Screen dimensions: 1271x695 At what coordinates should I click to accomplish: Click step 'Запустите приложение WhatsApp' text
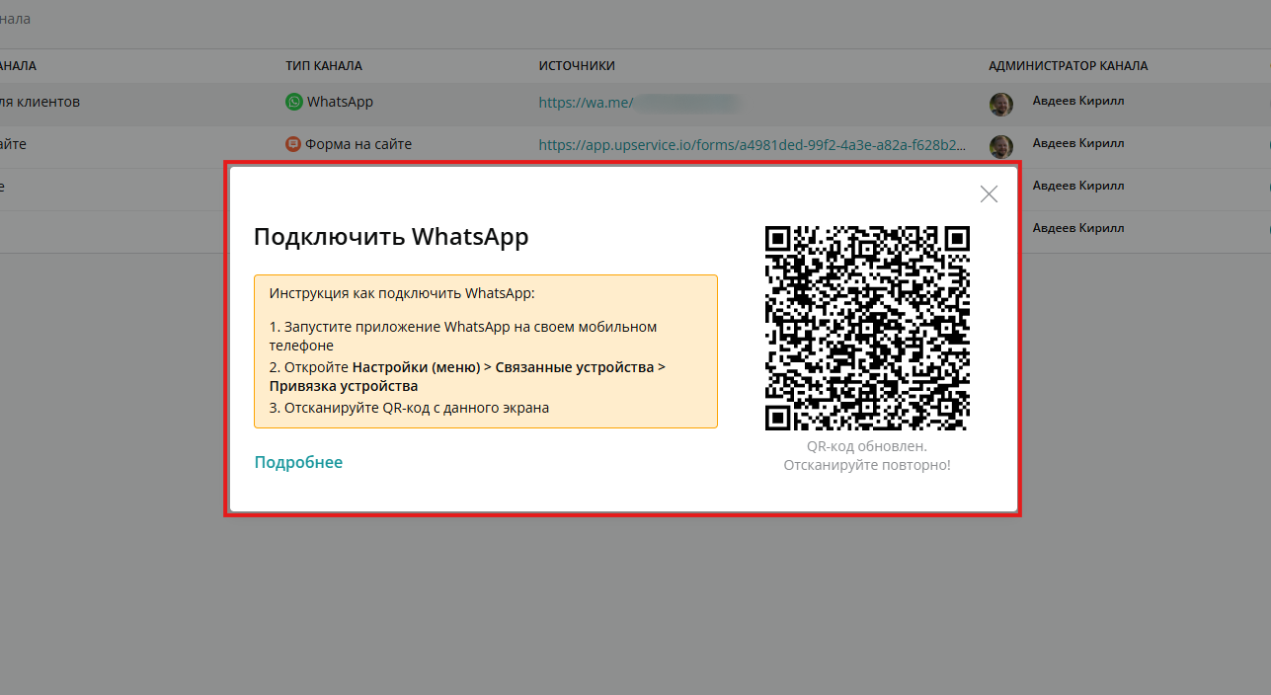point(463,335)
